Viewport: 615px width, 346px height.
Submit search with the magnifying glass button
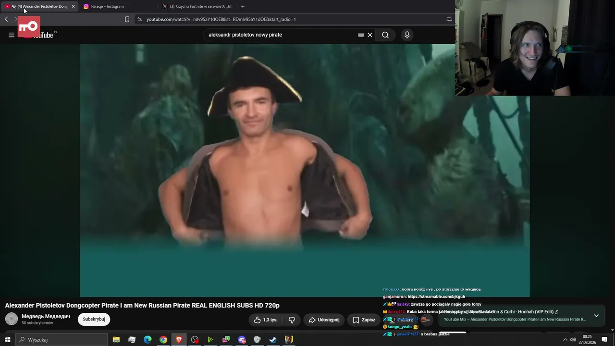385,35
